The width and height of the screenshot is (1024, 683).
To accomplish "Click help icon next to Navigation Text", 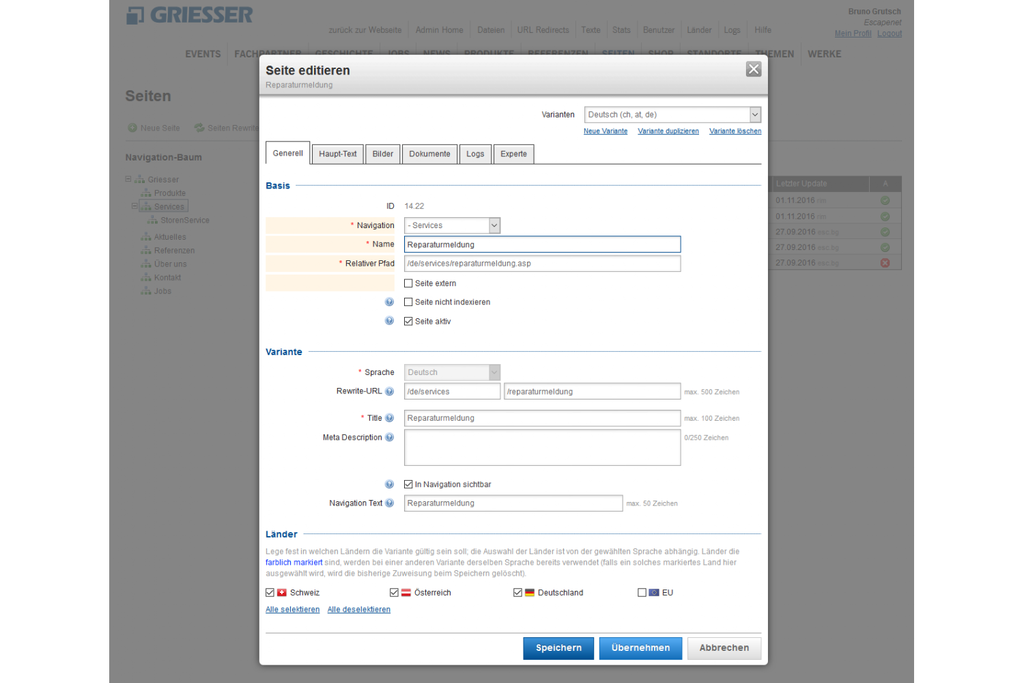I will (x=389, y=503).
